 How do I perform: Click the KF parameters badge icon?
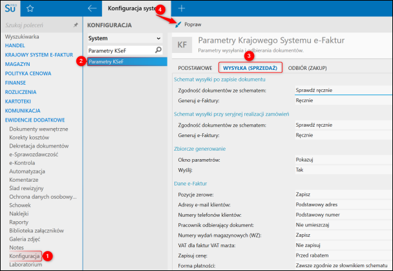(x=182, y=45)
